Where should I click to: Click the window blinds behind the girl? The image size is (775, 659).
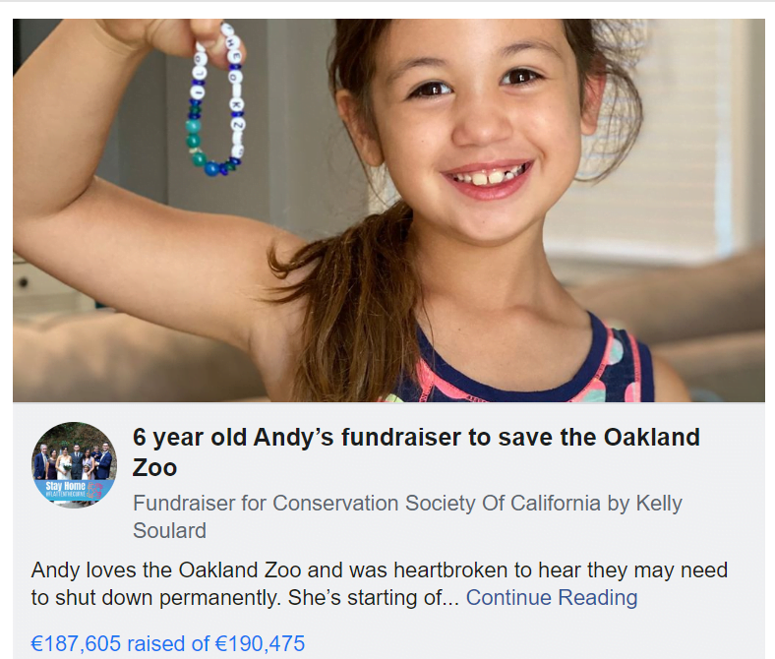[x=679, y=148]
